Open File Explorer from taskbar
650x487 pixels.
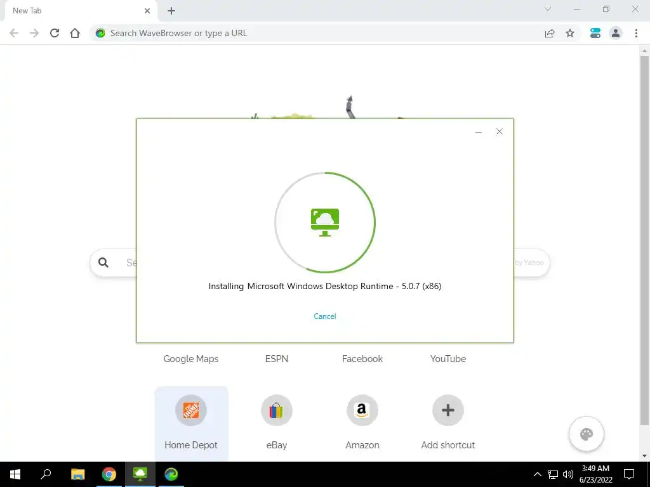[x=77, y=474]
